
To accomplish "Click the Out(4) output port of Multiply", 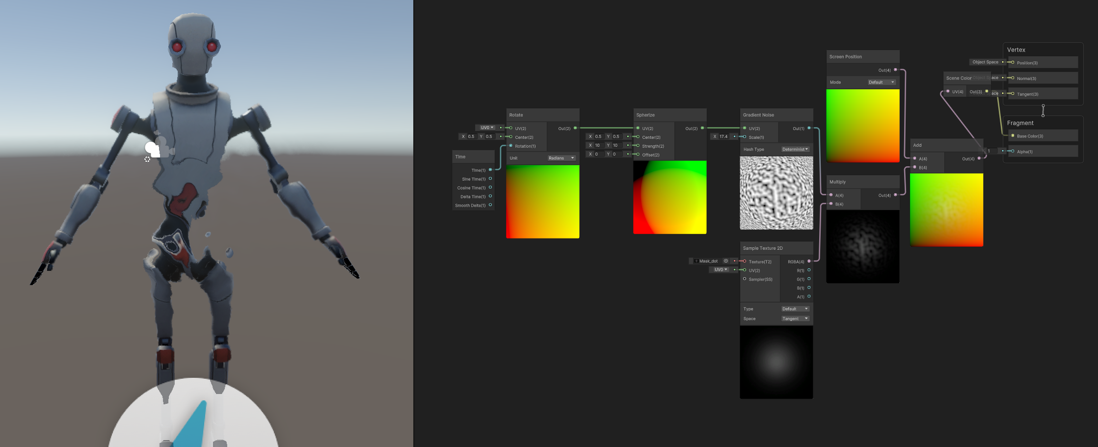I will [x=895, y=195].
